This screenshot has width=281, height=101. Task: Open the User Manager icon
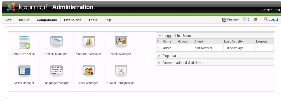coord(89,71)
